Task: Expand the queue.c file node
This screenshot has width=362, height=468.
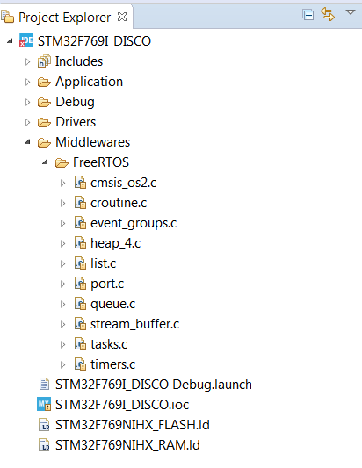Action: coord(62,305)
